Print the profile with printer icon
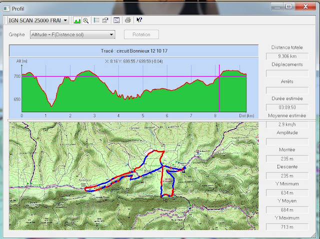320x239 pixels. 128,20
